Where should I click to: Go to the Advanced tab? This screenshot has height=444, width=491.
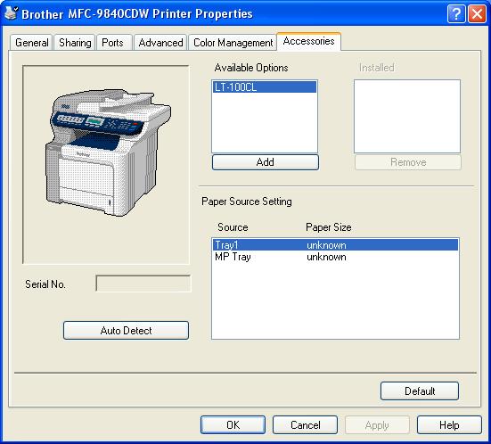point(160,43)
